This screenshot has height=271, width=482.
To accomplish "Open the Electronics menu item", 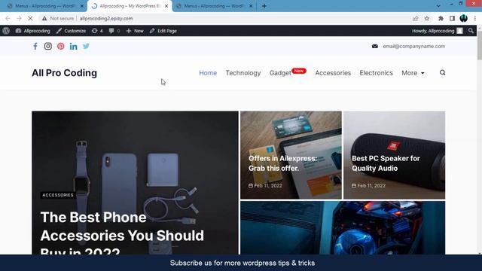I will tap(377, 73).
